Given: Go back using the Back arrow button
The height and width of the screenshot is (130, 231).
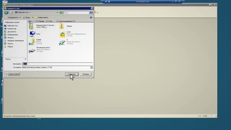Looking at the screenshot, I should point(6,13).
